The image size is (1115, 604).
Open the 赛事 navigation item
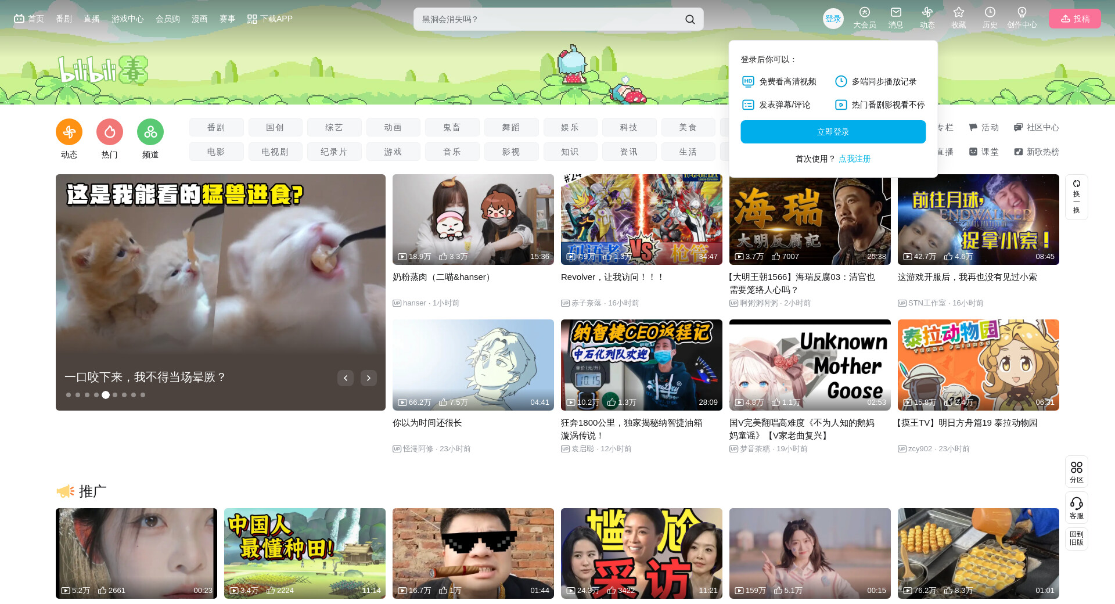(228, 19)
